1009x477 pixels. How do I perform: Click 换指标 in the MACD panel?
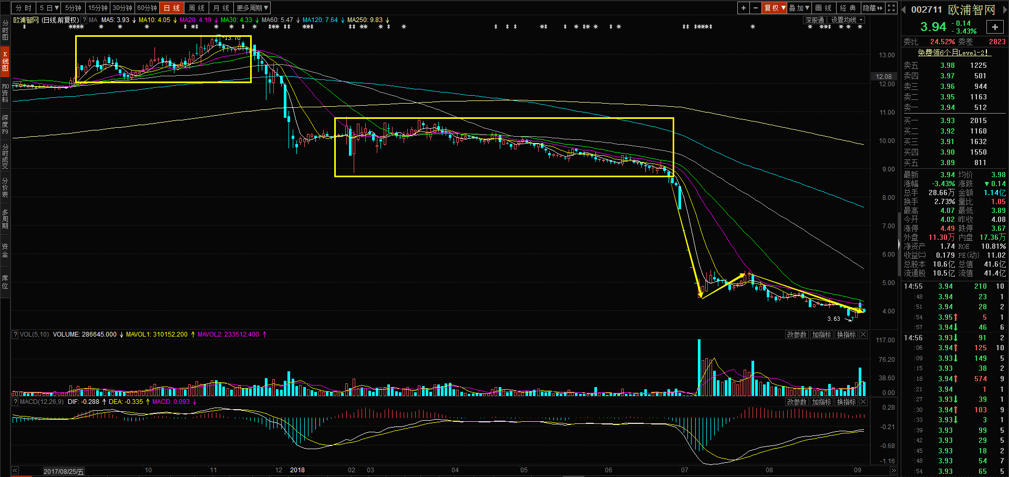click(846, 402)
